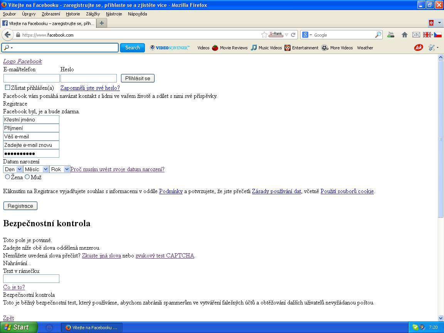Open the Podmínky link
Image resolution: width=444 pixels, height=333 pixels.
pyautogui.click(x=171, y=191)
